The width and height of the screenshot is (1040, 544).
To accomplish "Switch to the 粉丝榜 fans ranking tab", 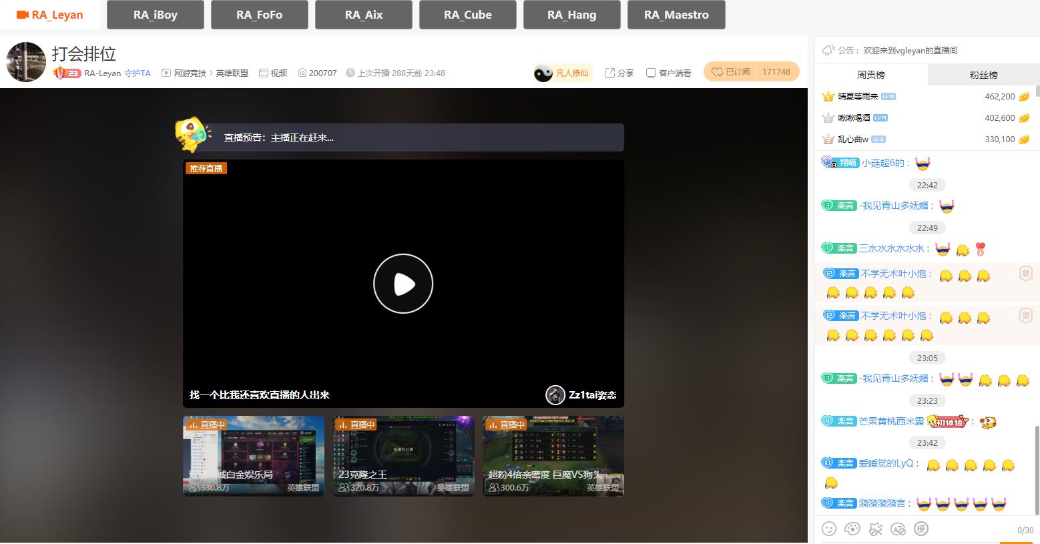I will (983, 74).
